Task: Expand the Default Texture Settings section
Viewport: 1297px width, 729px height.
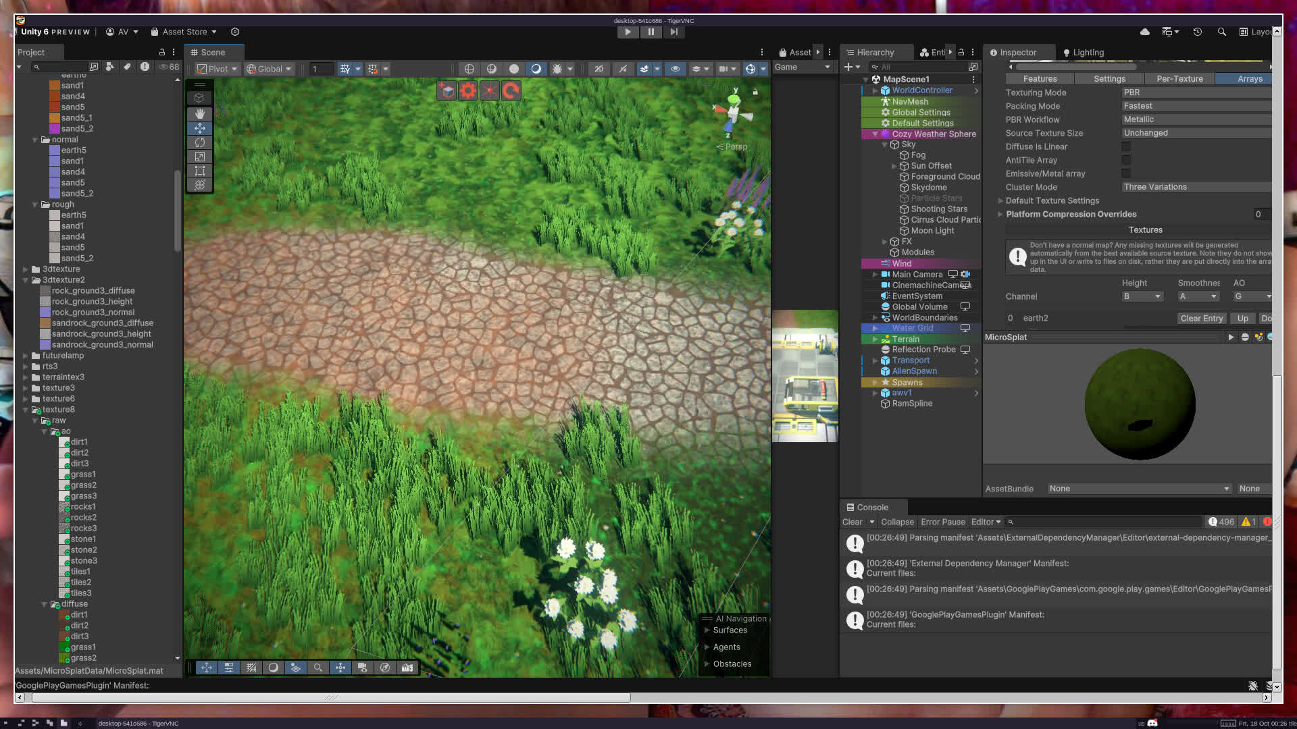Action: coord(1000,200)
